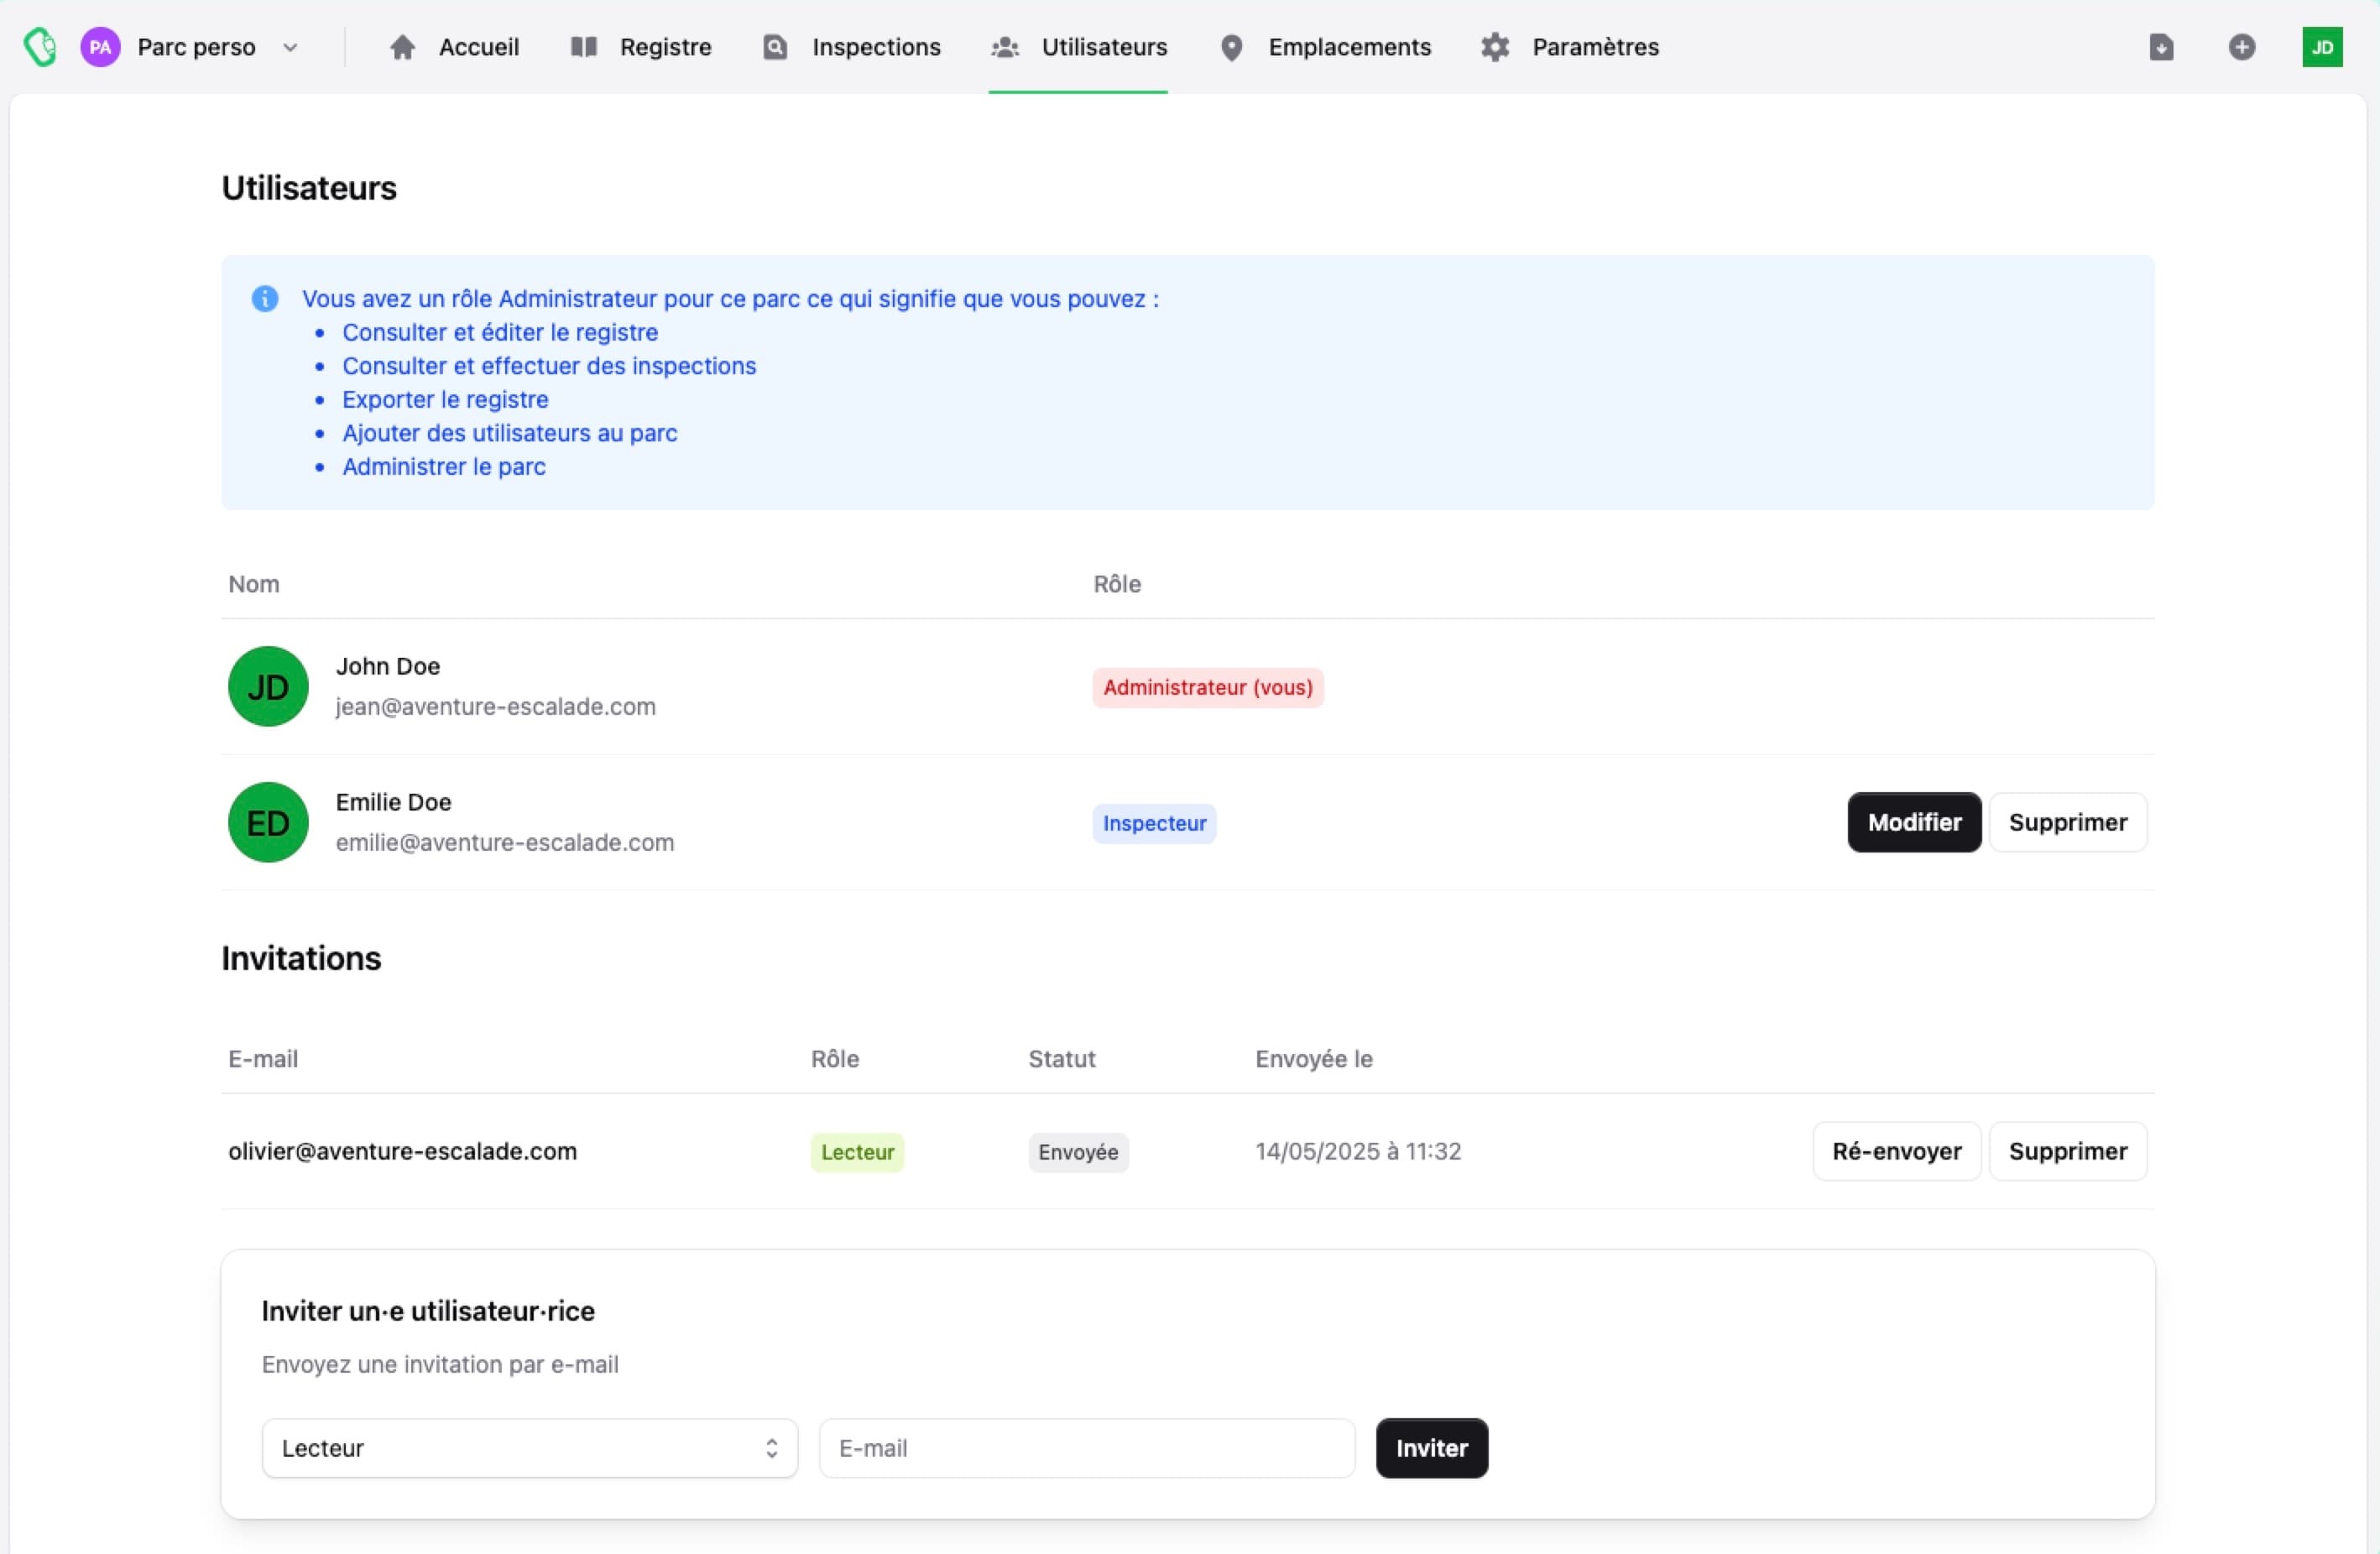Open the JD user profile avatar menu
Viewport: 2380px width, 1554px height.
[x=2321, y=47]
